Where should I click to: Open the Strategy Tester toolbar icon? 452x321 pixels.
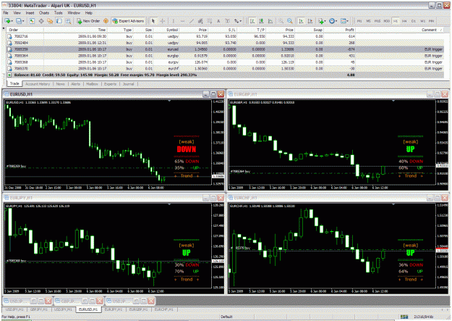pos(68,21)
